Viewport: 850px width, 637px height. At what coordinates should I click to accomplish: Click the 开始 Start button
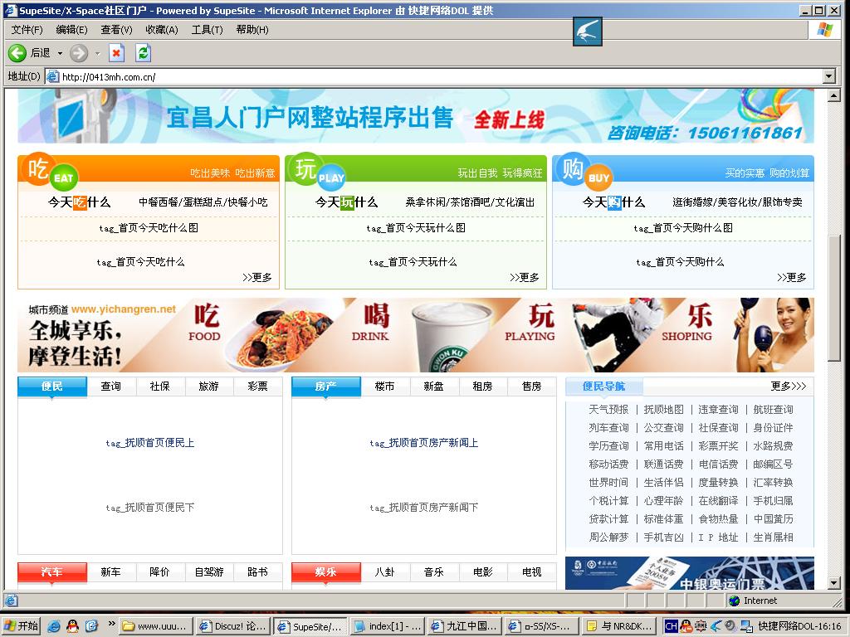21,626
